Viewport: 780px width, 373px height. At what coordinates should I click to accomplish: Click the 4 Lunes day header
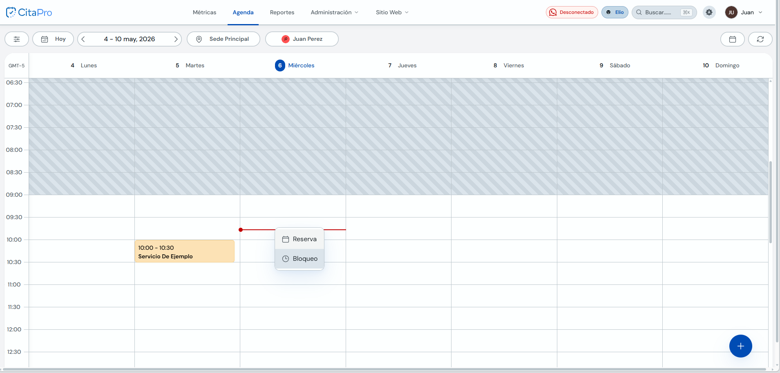(84, 65)
